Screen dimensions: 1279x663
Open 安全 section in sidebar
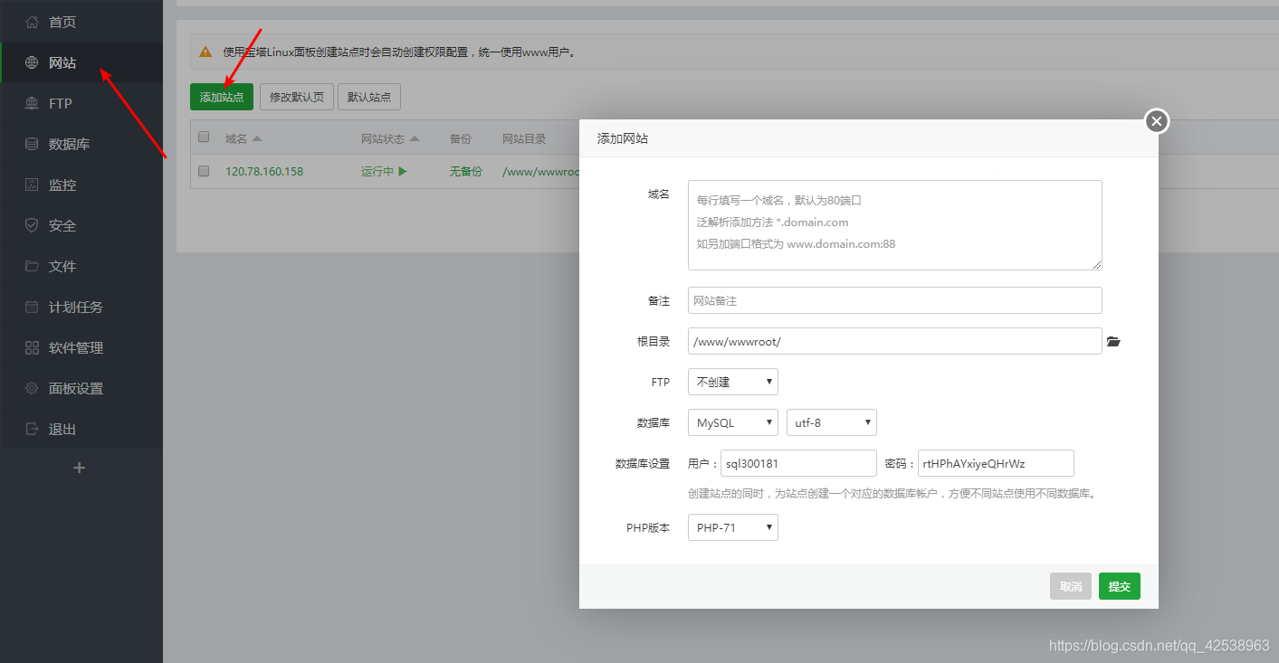click(81, 225)
